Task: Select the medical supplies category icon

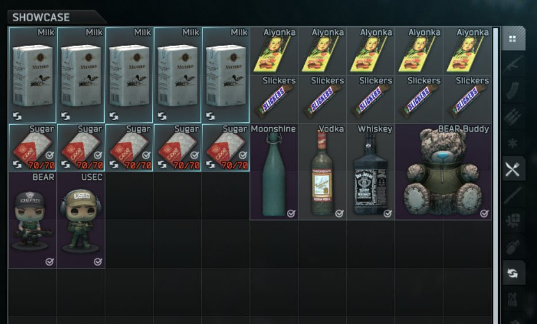Action: (x=513, y=221)
